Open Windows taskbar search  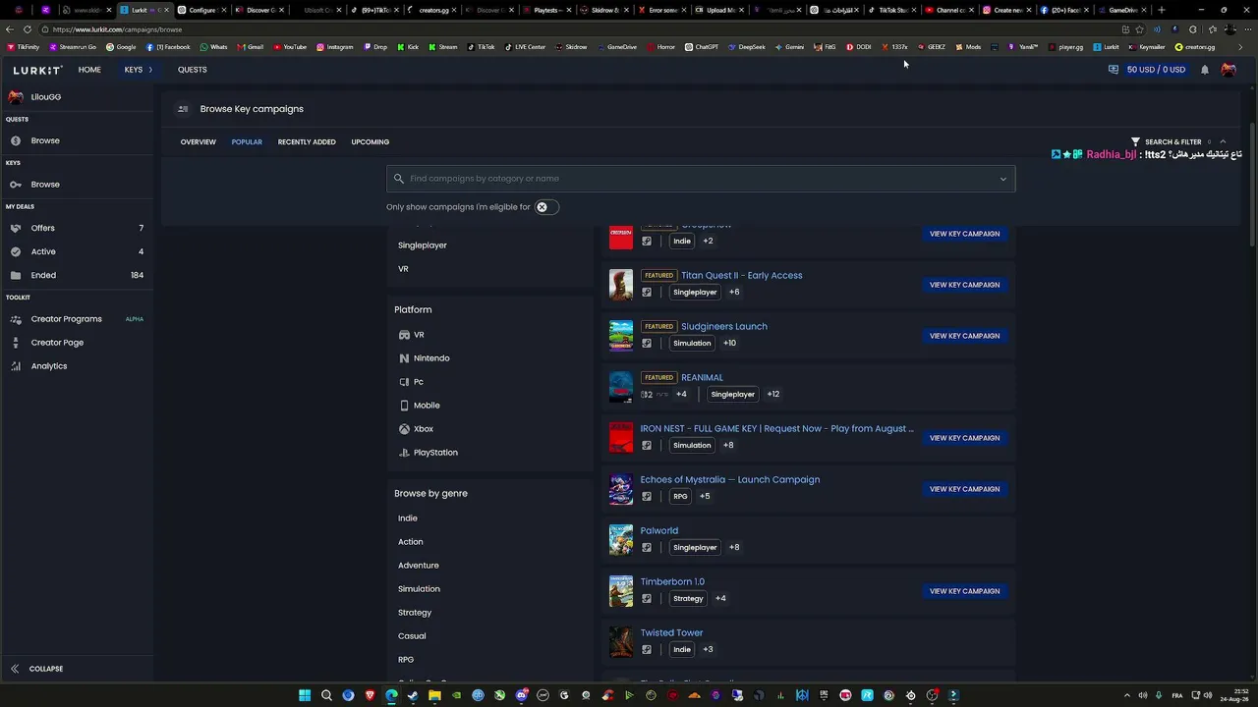click(x=326, y=695)
